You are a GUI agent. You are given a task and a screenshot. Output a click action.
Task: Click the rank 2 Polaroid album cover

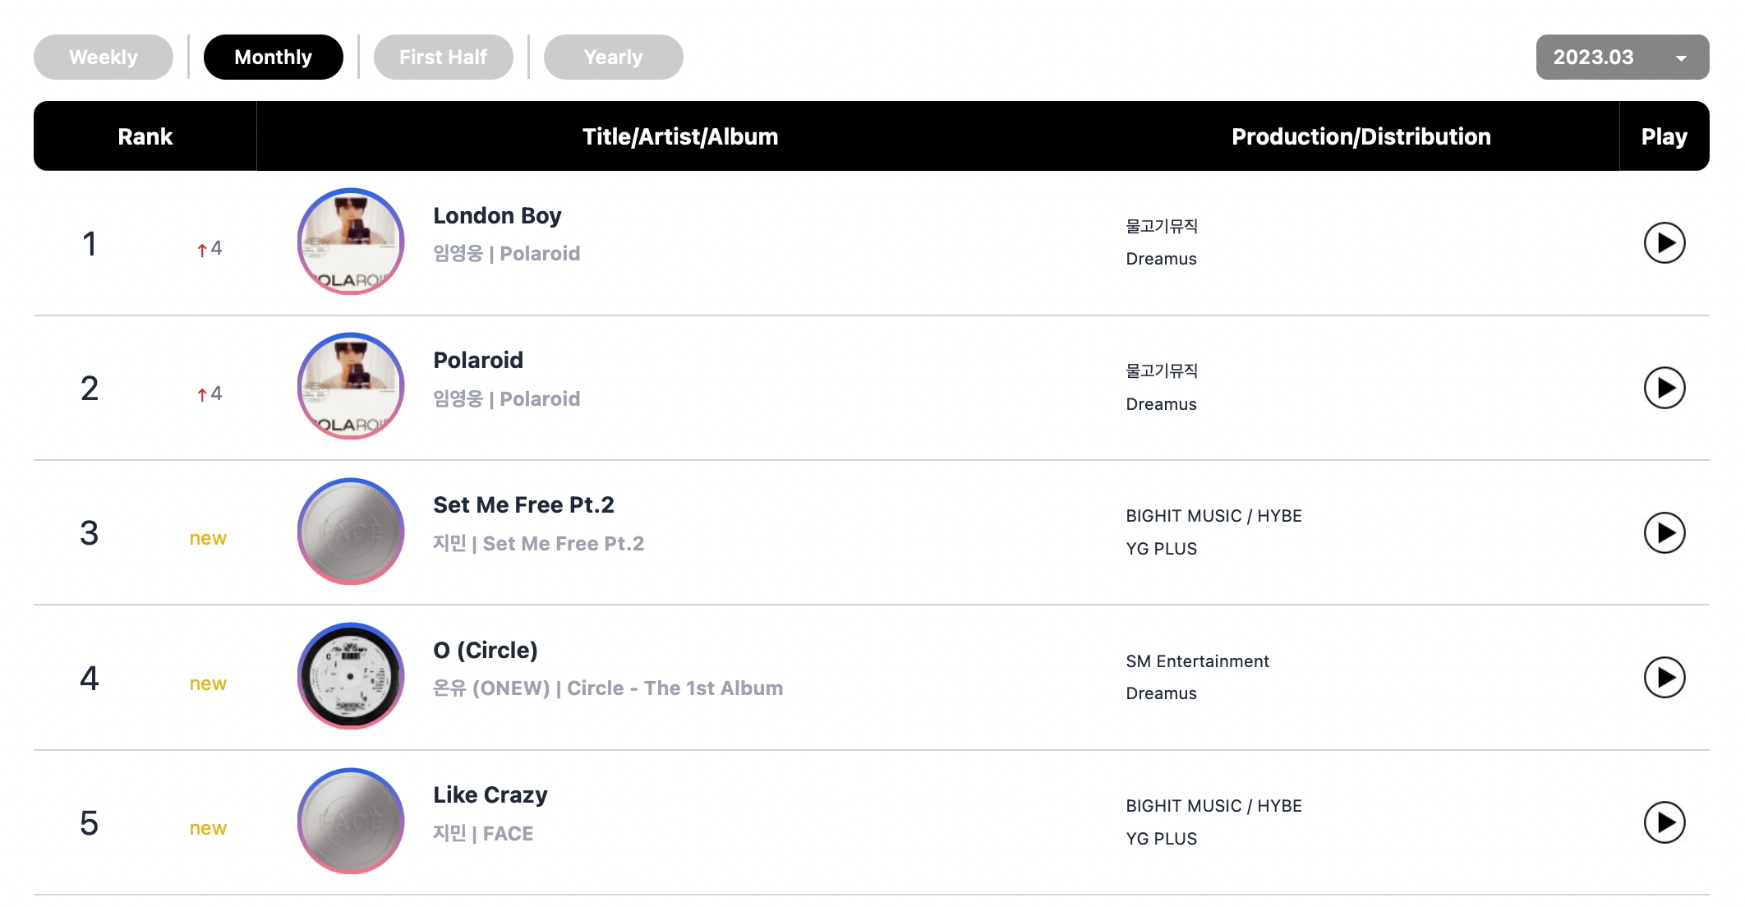[x=351, y=386]
